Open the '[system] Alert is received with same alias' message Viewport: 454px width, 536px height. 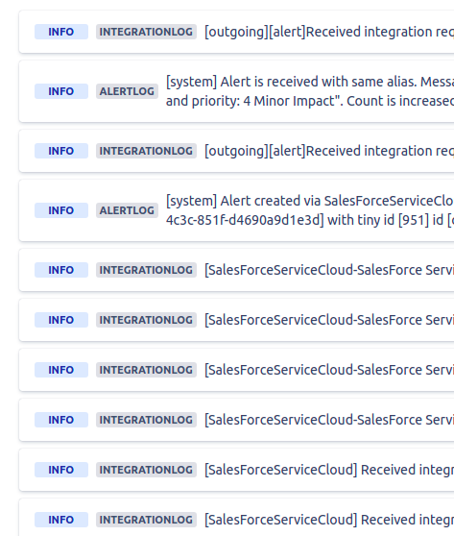tap(310, 82)
